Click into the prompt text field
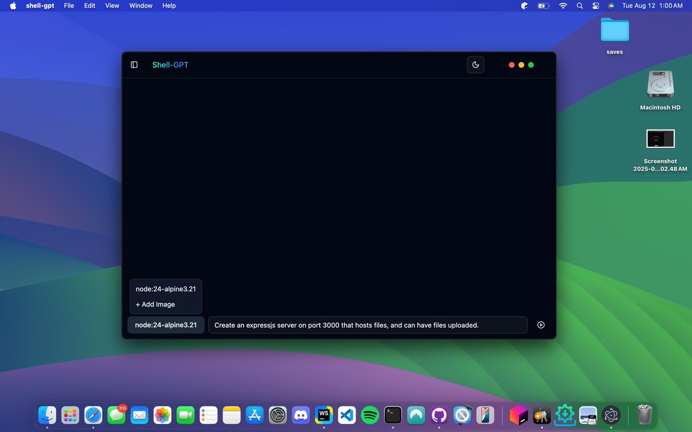 [368, 325]
